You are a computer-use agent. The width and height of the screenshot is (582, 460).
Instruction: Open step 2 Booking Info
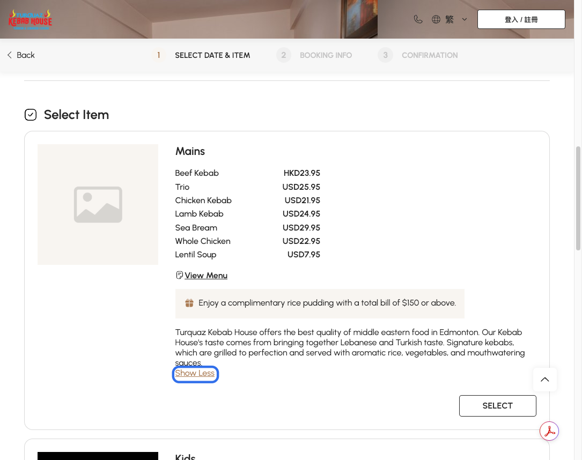[x=314, y=55]
